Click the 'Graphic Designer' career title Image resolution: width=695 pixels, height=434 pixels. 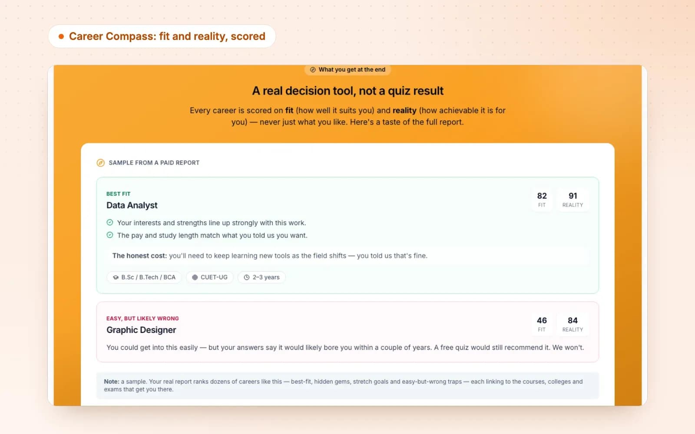141,330
